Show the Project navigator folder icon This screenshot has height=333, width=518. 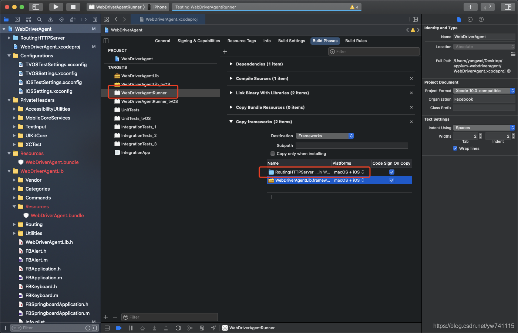coord(6,19)
